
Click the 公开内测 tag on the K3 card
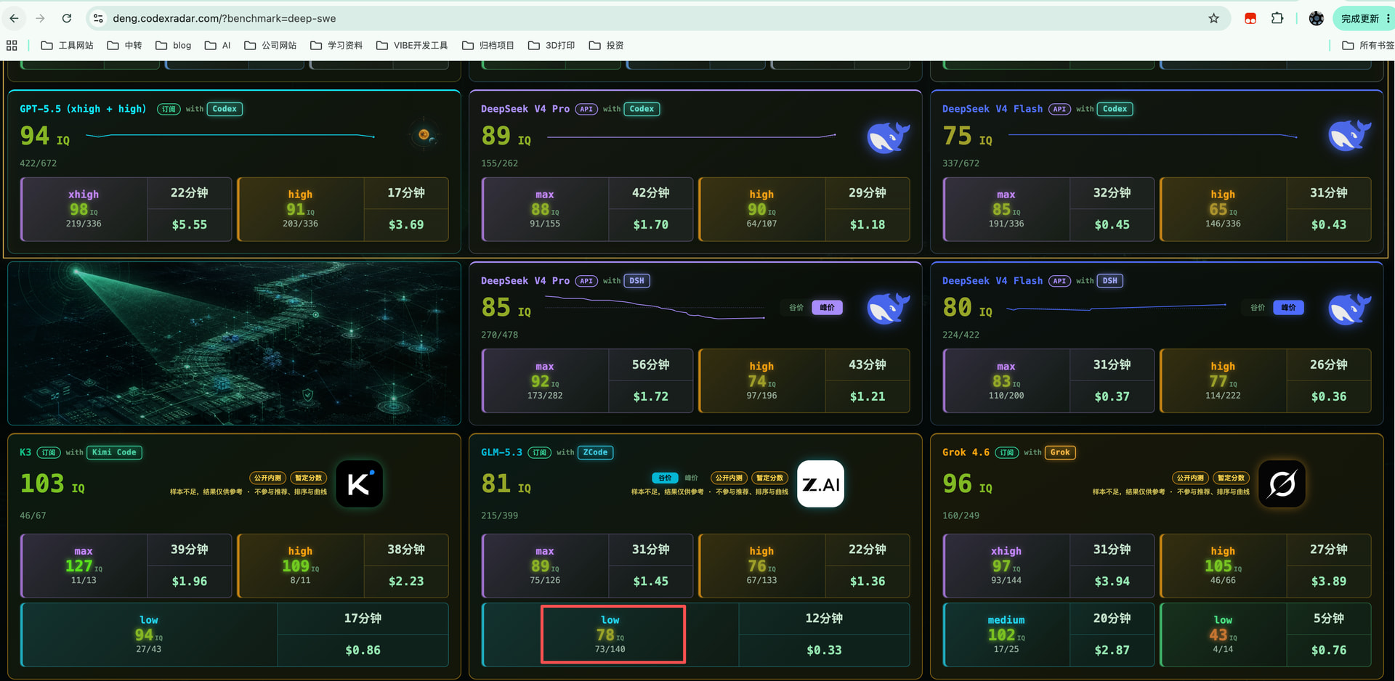267,478
